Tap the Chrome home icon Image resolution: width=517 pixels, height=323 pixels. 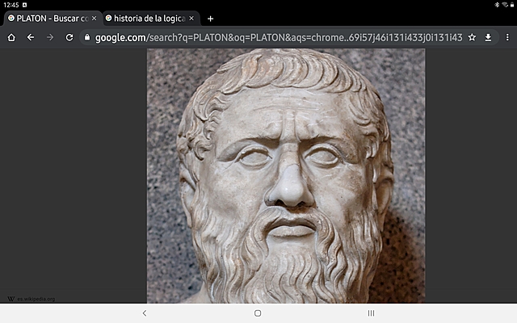click(x=11, y=38)
